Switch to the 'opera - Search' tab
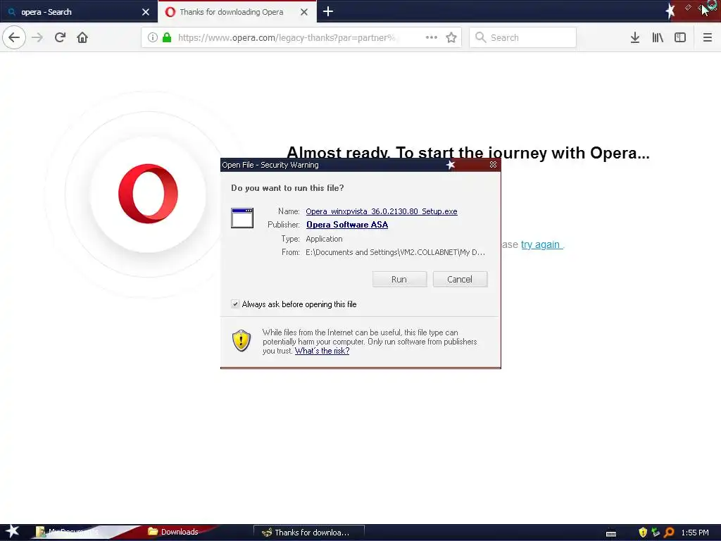The width and height of the screenshot is (721, 541). 79,12
